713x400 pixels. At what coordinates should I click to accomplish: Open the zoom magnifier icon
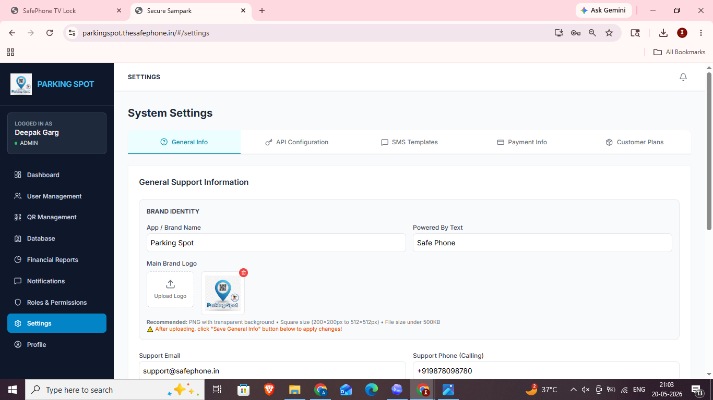pyautogui.click(x=592, y=33)
